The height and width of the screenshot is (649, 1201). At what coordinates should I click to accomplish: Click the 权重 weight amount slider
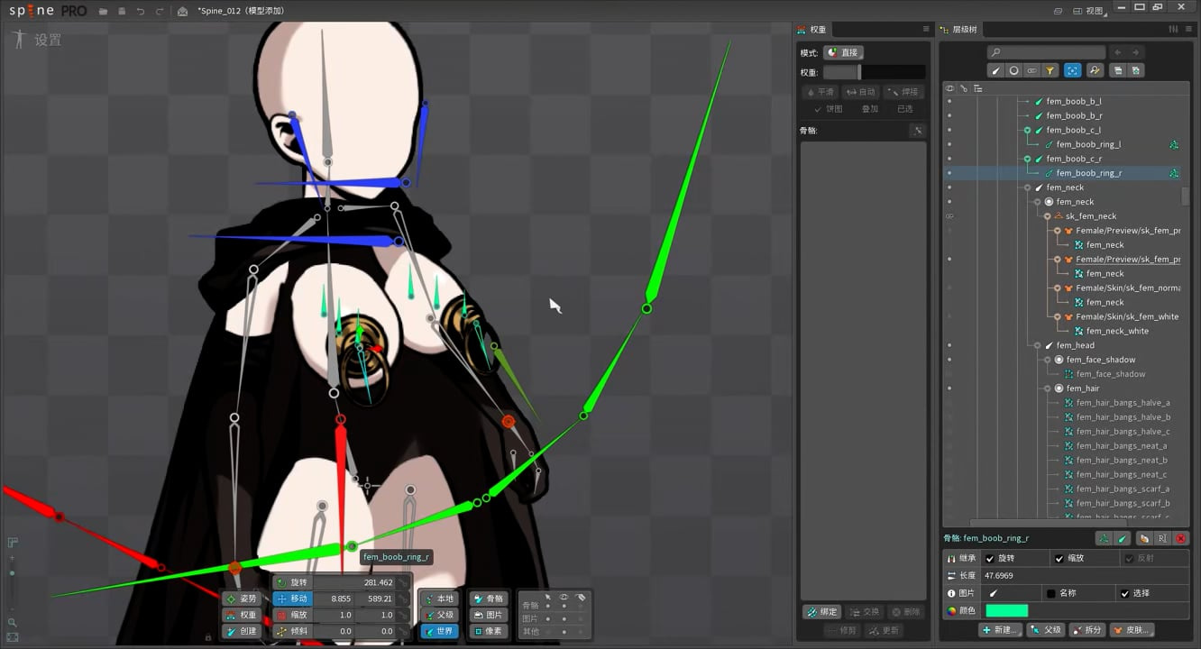874,72
